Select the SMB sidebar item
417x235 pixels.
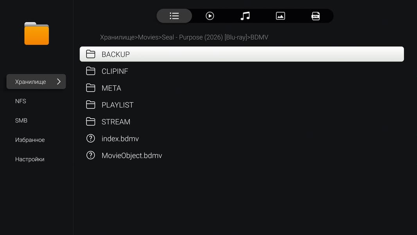tap(21, 121)
